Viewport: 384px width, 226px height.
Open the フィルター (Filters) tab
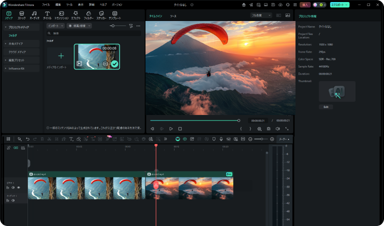click(88, 15)
